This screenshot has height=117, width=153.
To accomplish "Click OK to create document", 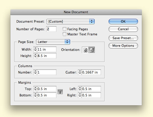I will 123,22.
